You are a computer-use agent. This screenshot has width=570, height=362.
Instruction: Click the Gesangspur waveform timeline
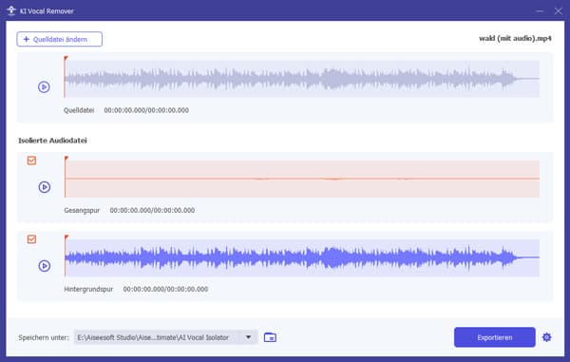[302, 179]
